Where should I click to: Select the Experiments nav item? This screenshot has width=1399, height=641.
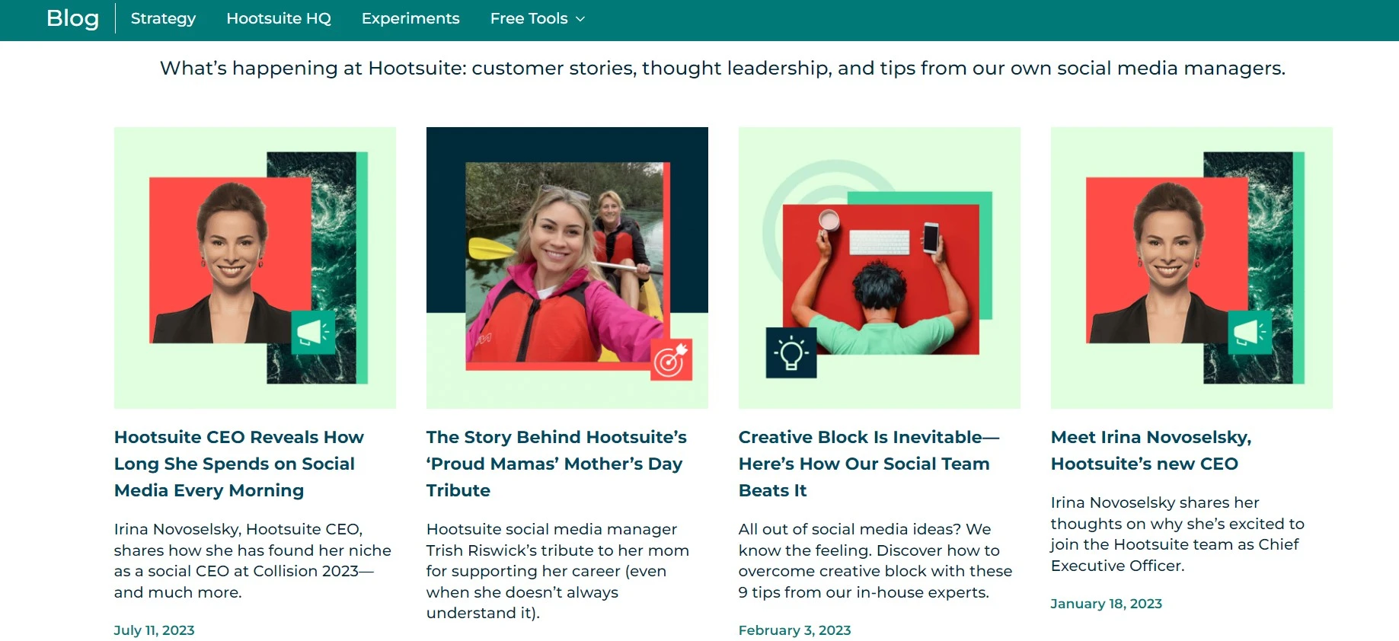(x=410, y=18)
